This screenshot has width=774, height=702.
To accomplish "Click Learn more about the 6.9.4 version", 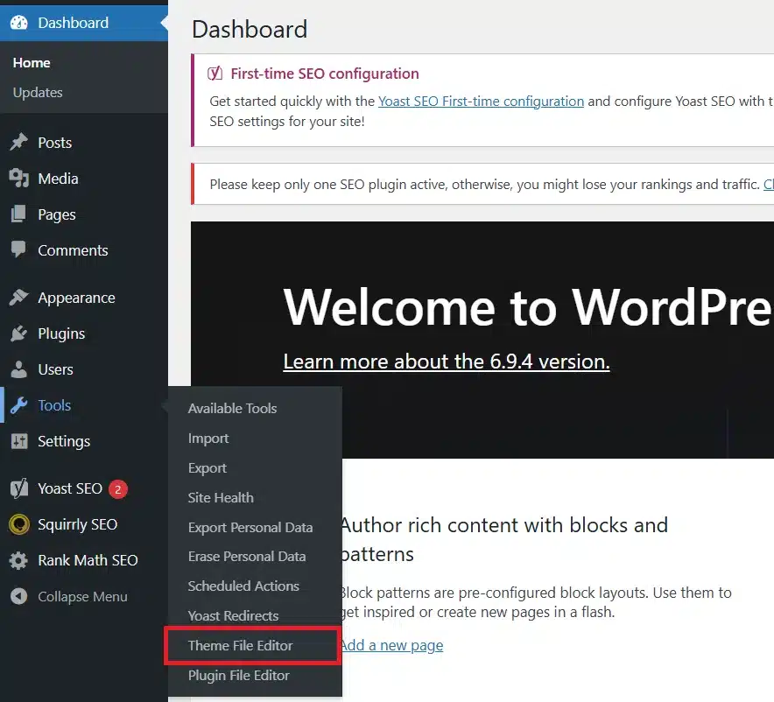I will [447, 361].
